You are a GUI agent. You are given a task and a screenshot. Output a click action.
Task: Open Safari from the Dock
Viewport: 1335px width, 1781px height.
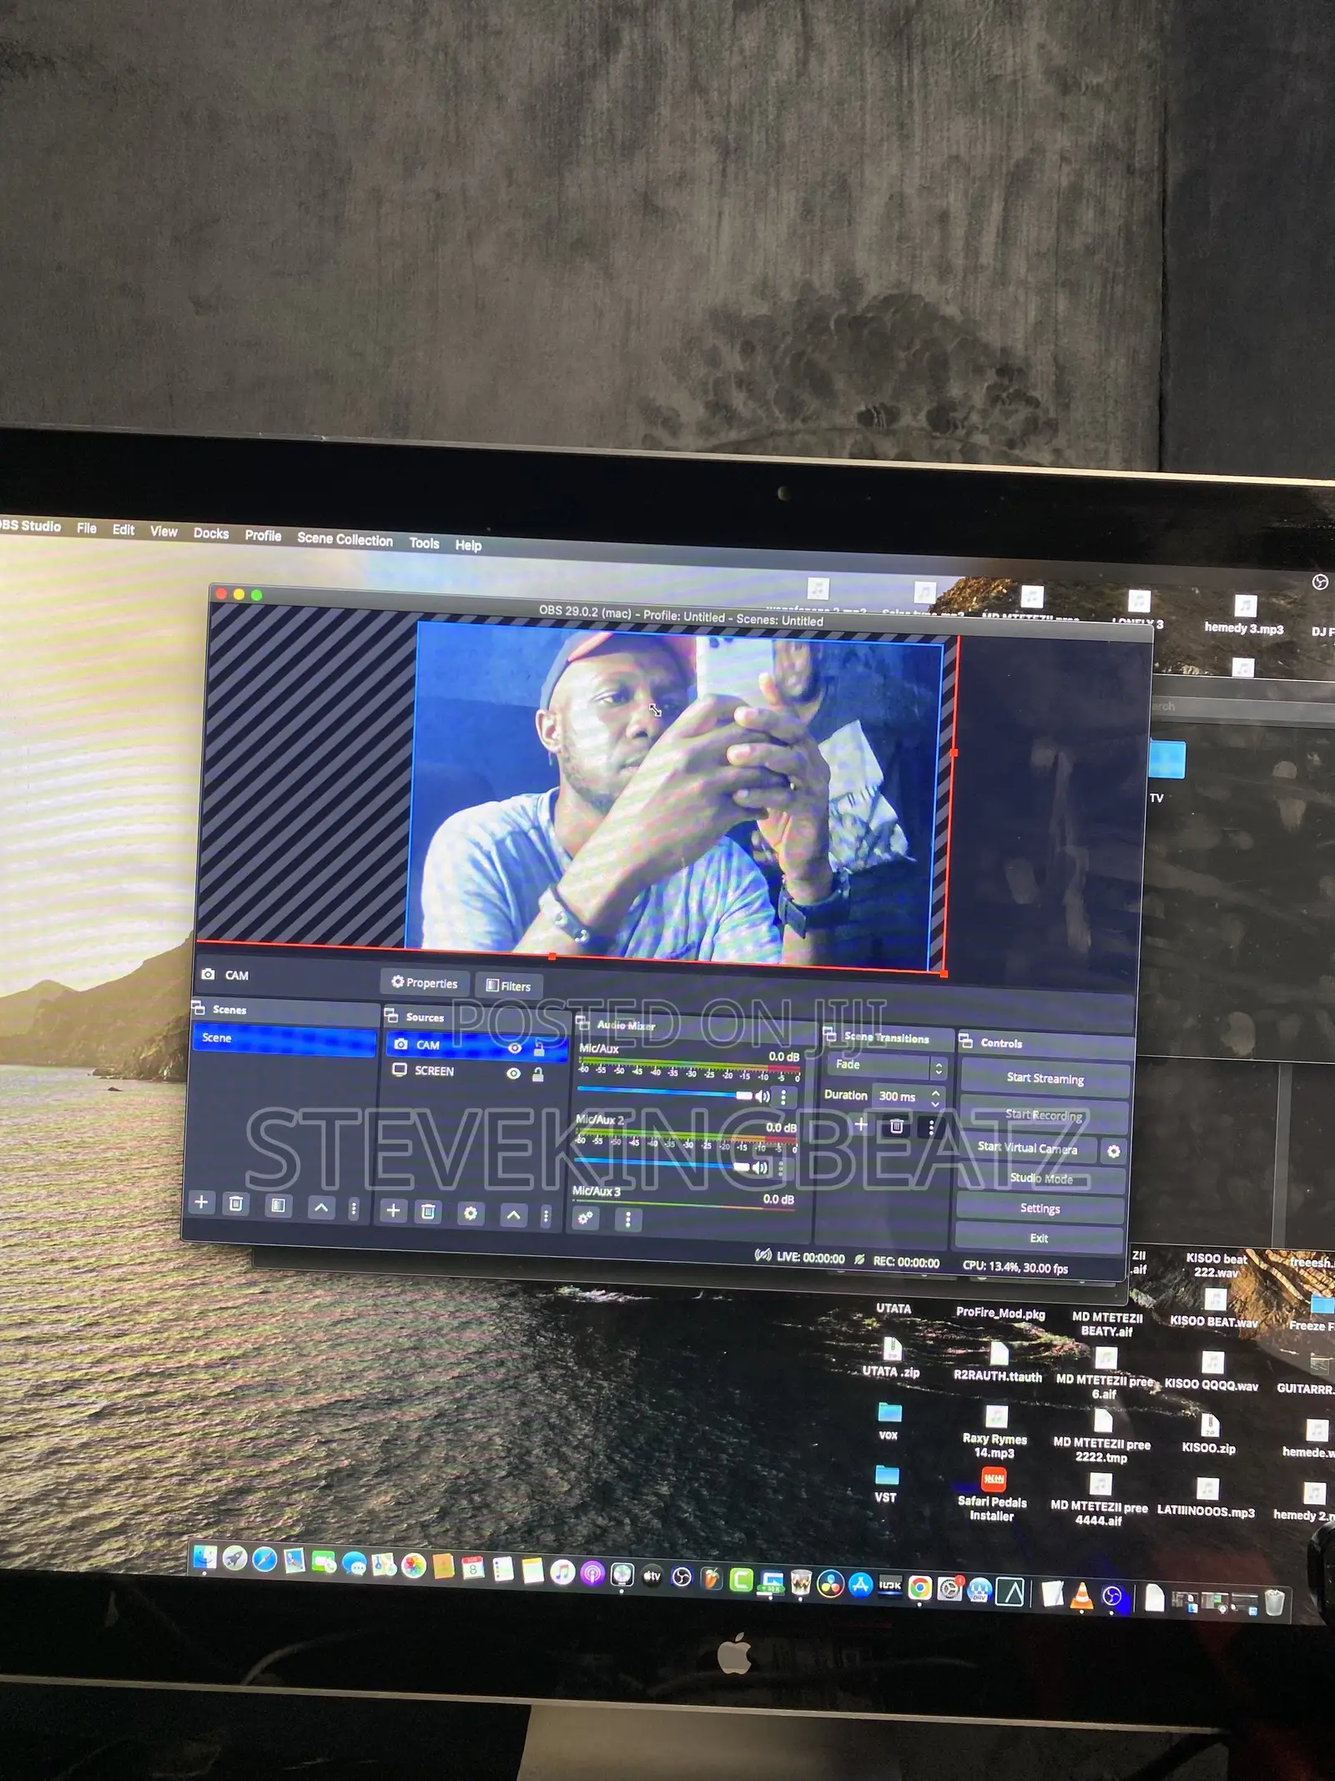pos(264,1559)
